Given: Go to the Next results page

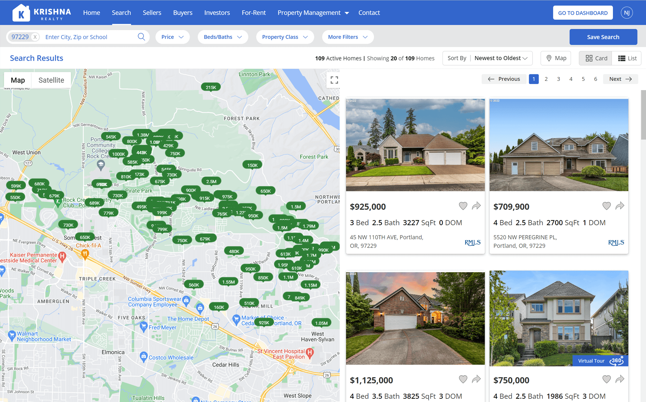Looking at the screenshot, I should [x=620, y=79].
